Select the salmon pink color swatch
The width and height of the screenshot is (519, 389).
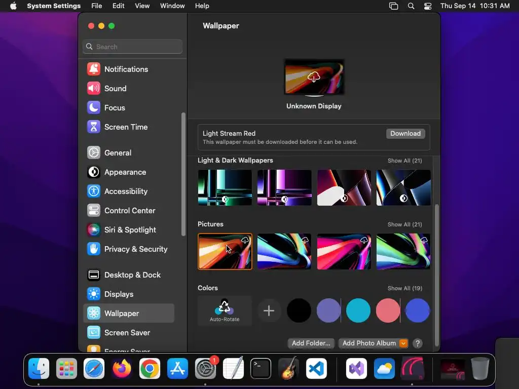[388, 310]
